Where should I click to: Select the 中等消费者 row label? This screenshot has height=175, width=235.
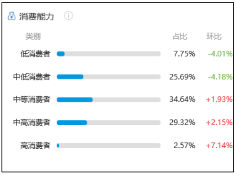pyautogui.click(x=32, y=99)
